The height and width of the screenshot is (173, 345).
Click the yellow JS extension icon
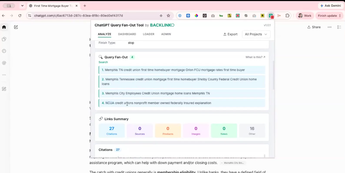(x=229, y=16)
